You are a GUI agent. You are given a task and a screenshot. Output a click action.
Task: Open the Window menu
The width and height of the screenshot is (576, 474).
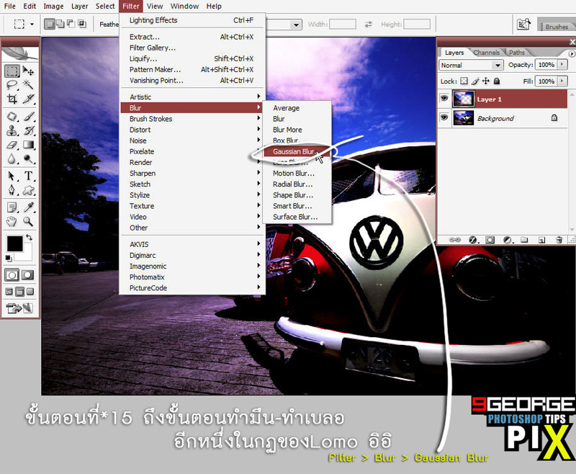coord(184,6)
